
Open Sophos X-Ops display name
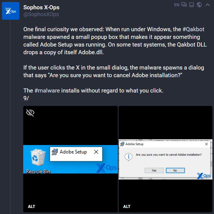coord(41,7)
